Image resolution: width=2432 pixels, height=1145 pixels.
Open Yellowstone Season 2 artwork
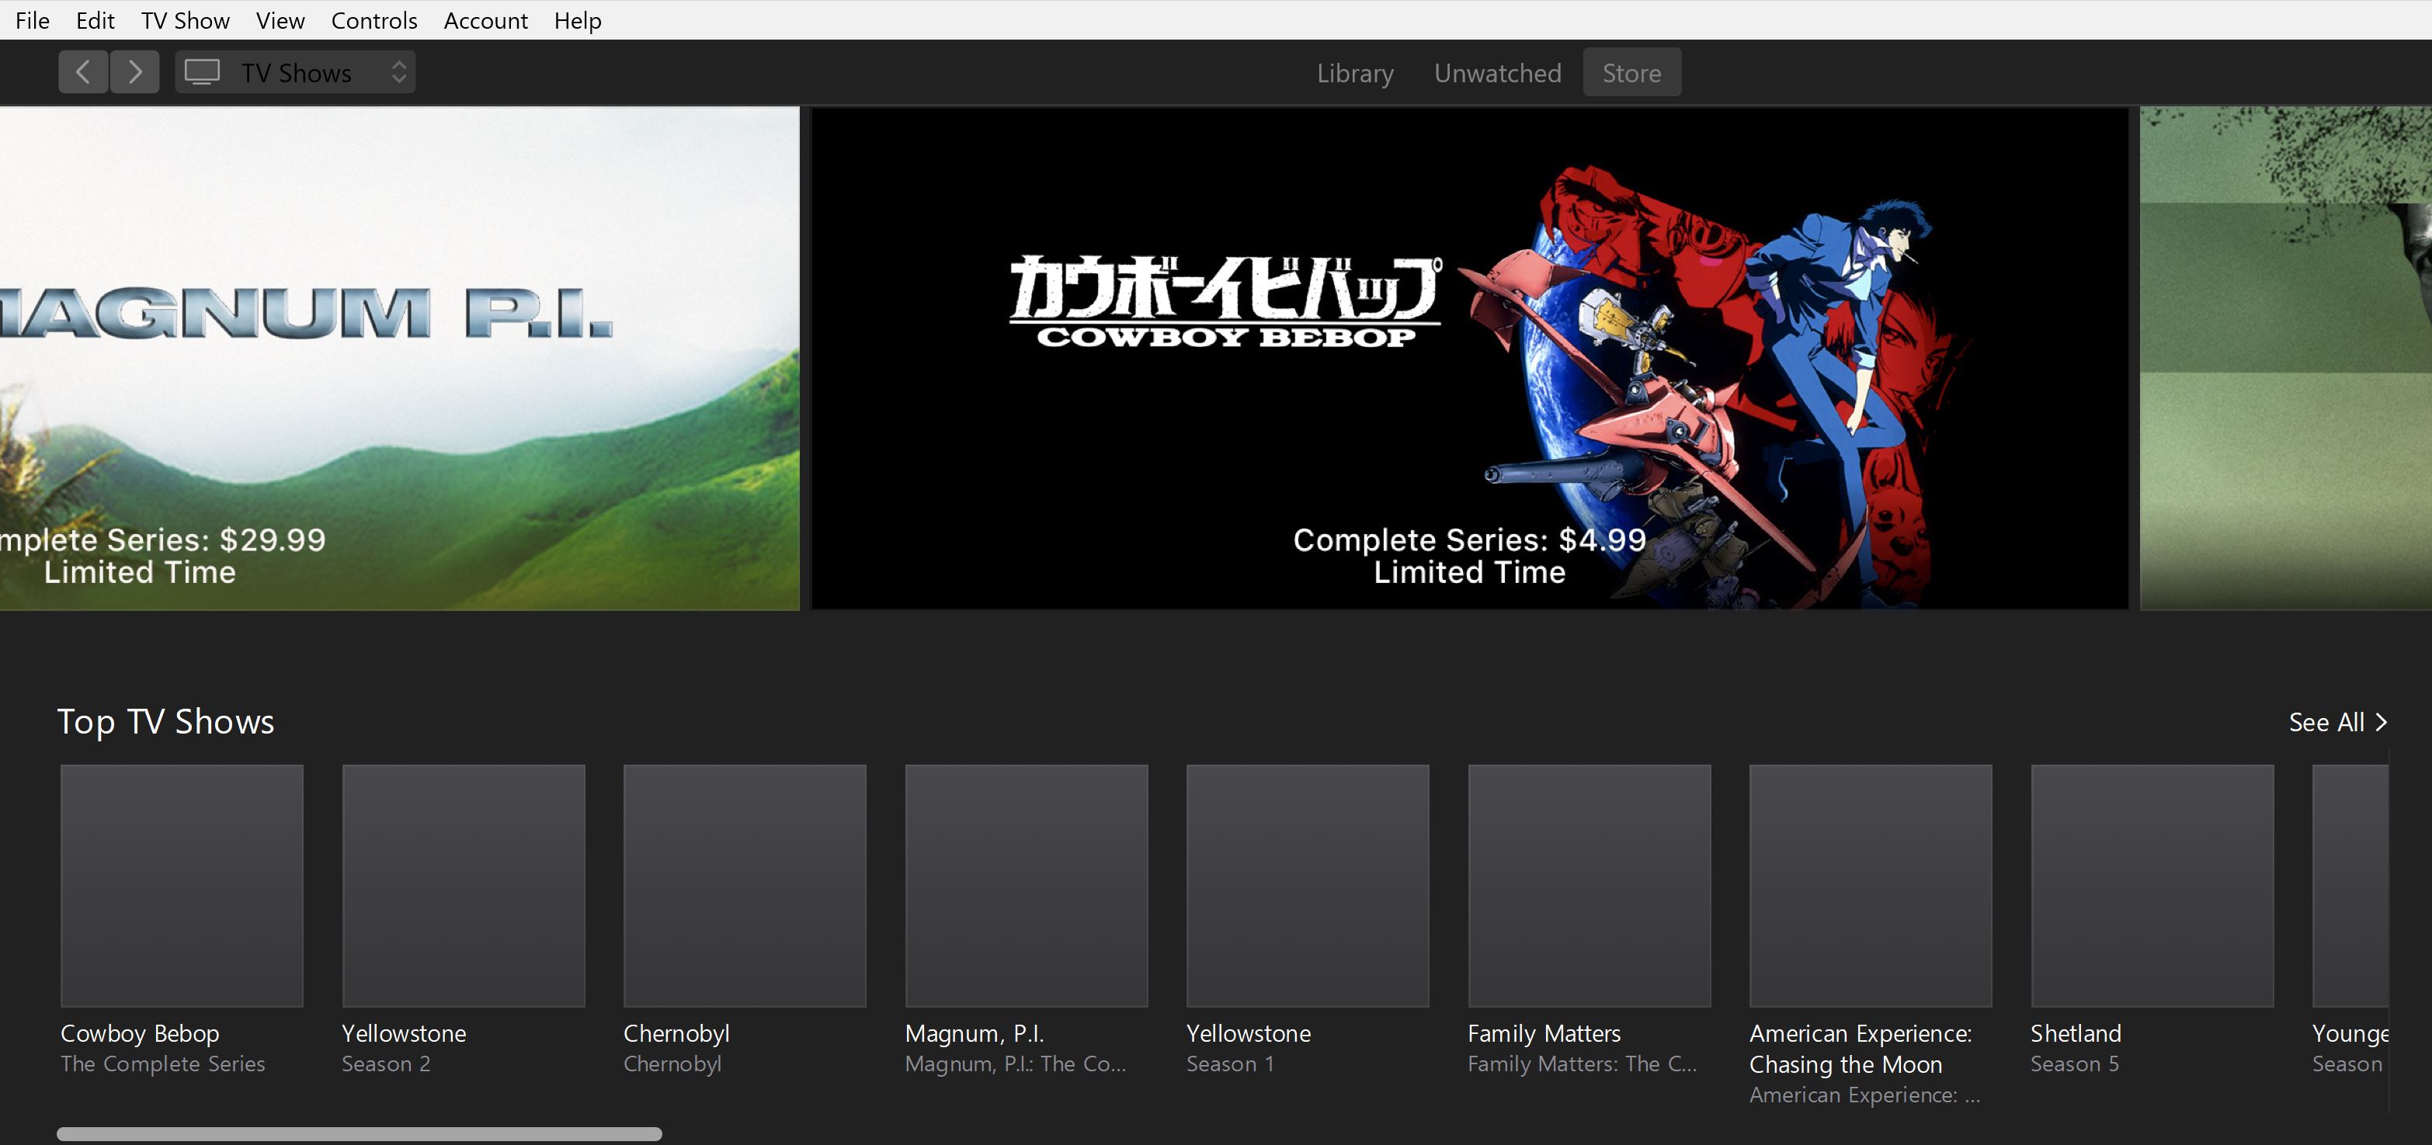click(463, 886)
